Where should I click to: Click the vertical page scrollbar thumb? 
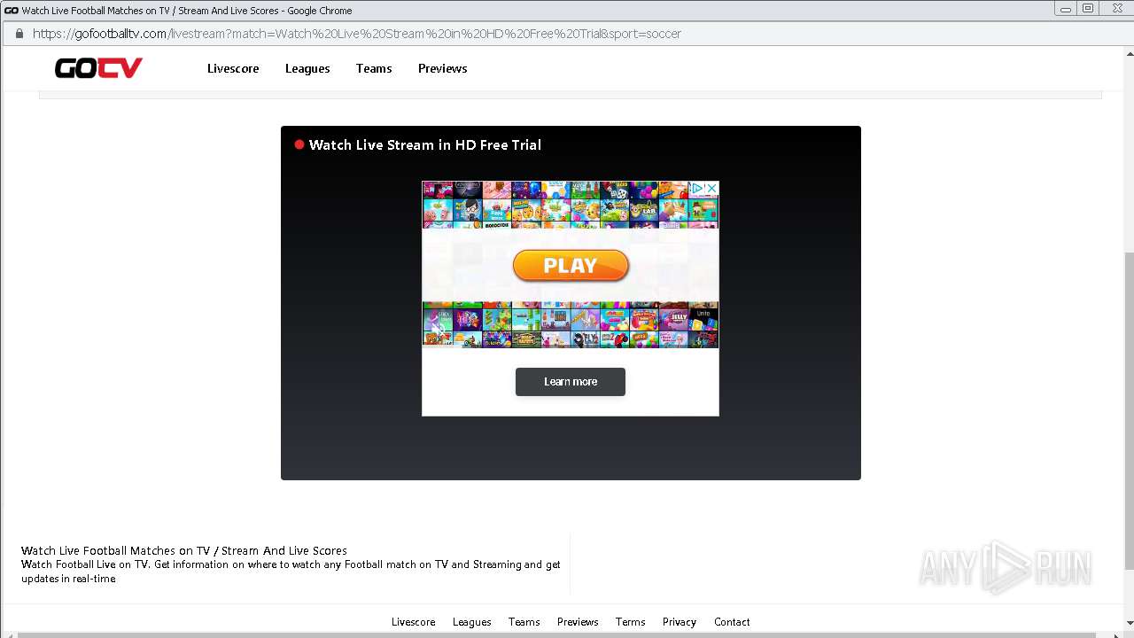1128,410
